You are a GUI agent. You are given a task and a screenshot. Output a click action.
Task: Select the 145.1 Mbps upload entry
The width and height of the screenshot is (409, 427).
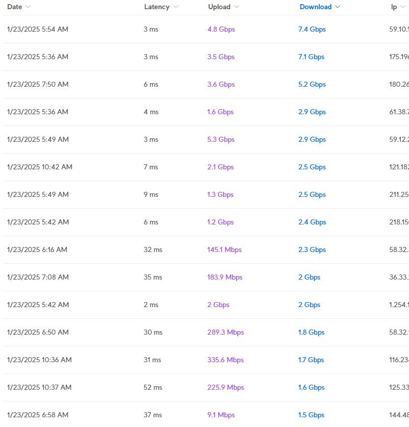224,250
